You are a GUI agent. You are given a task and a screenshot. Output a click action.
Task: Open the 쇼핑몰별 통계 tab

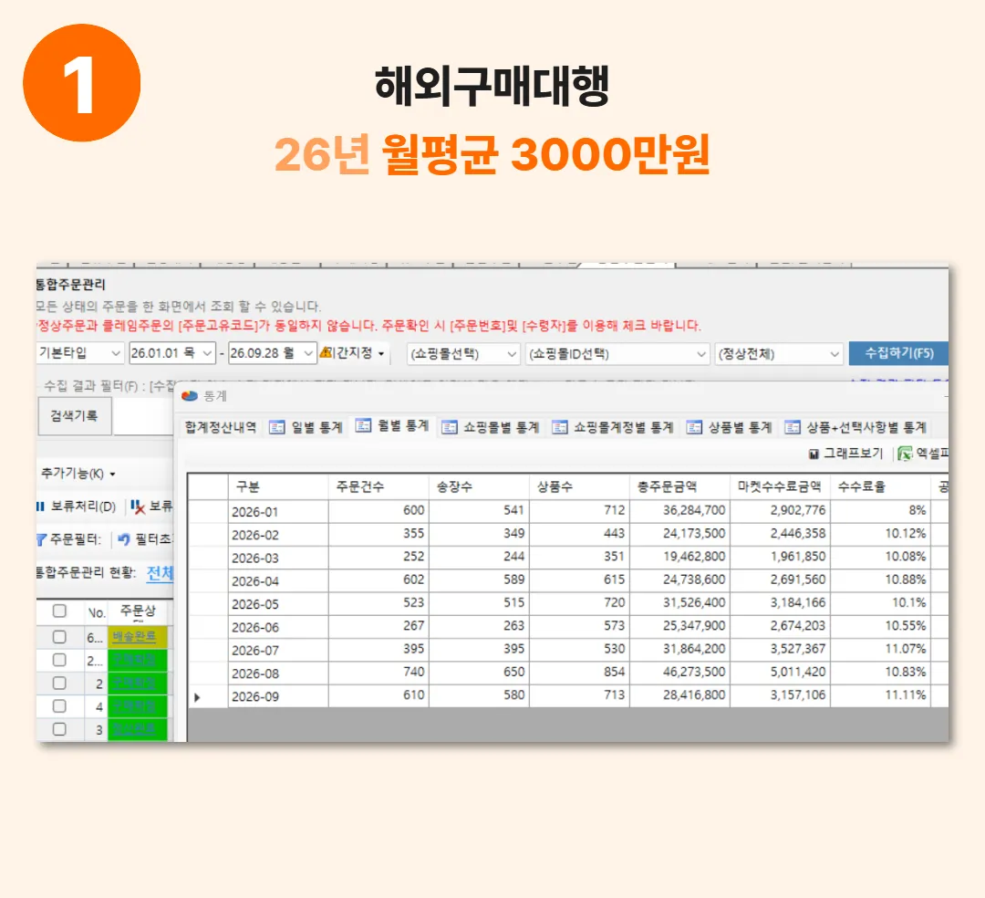pos(490,427)
